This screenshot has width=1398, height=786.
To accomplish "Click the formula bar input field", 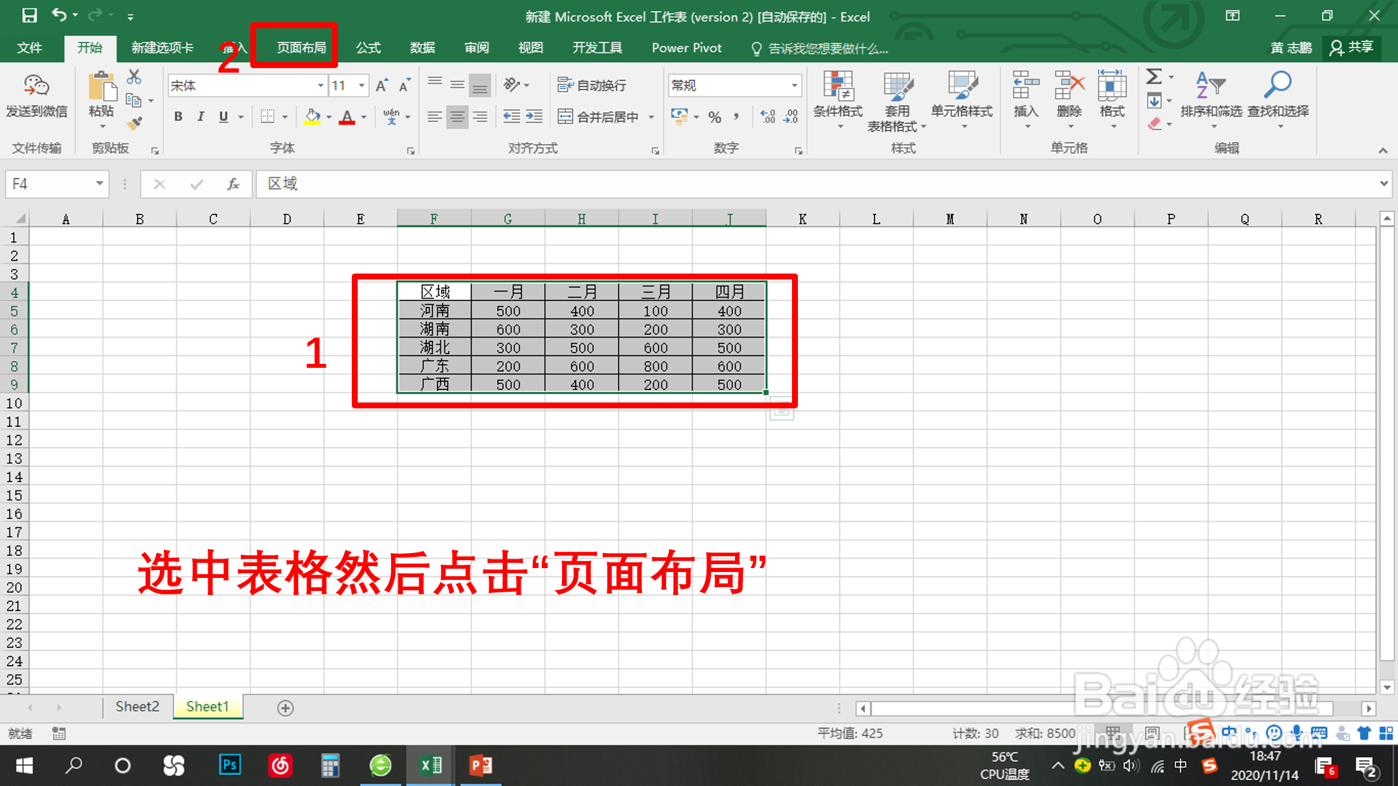I will coord(786,184).
